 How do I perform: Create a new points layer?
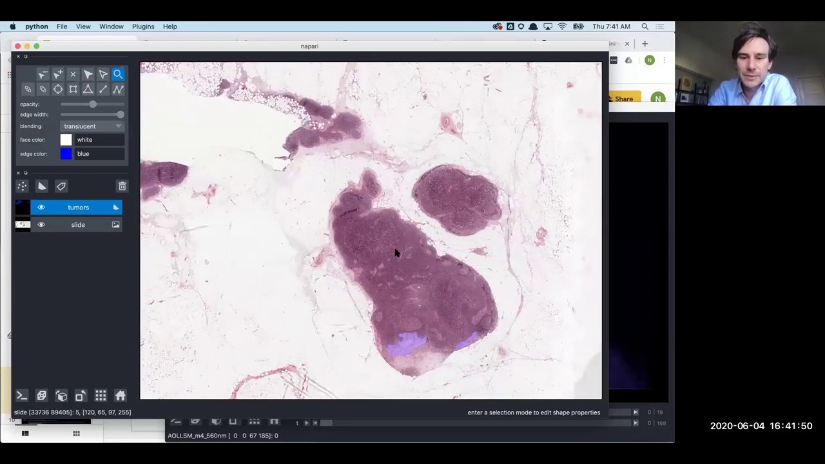click(22, 186)
